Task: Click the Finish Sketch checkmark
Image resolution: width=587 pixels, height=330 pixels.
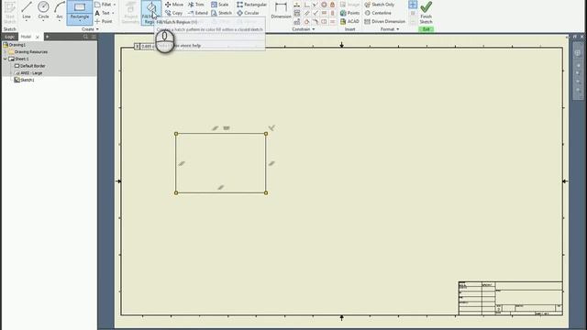Action: (426, 12)
